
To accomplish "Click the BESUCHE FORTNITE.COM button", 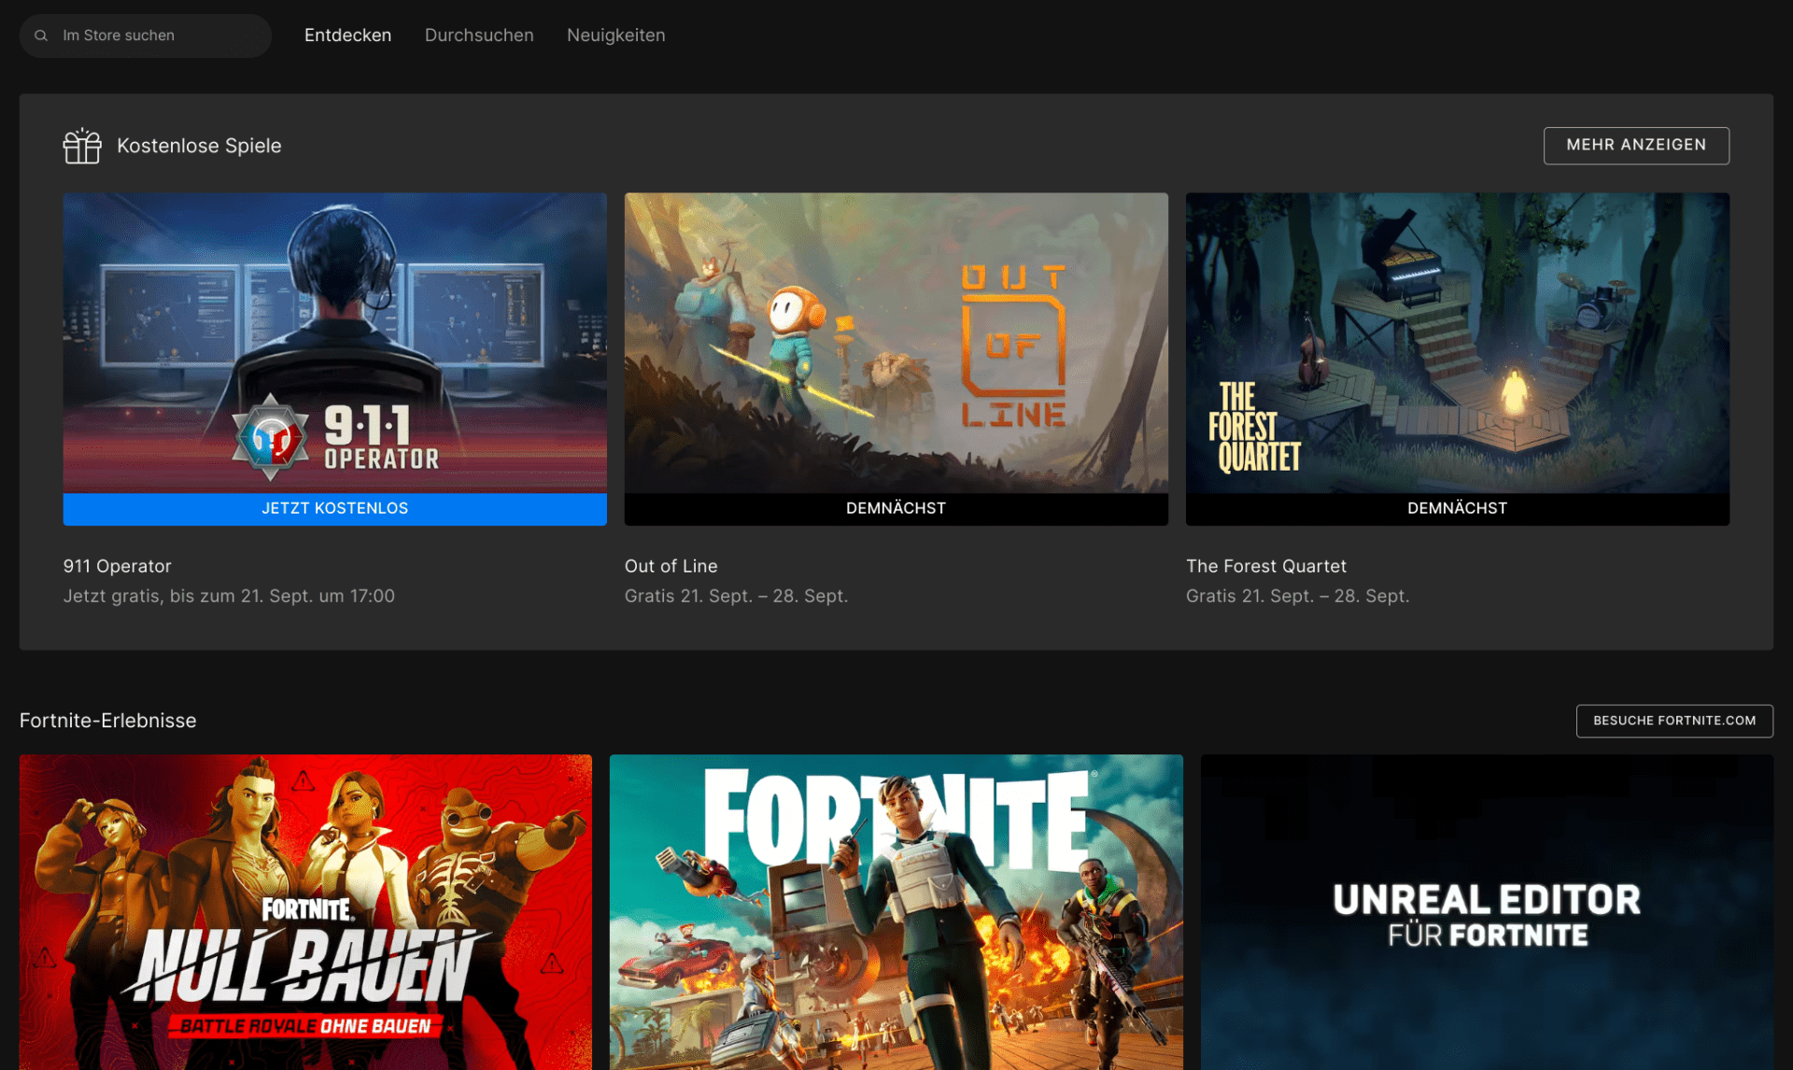I will pos(1674,721).
